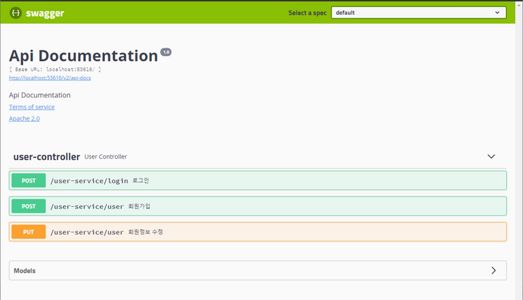Click the user-controller section heading

(x=47, y=156)
